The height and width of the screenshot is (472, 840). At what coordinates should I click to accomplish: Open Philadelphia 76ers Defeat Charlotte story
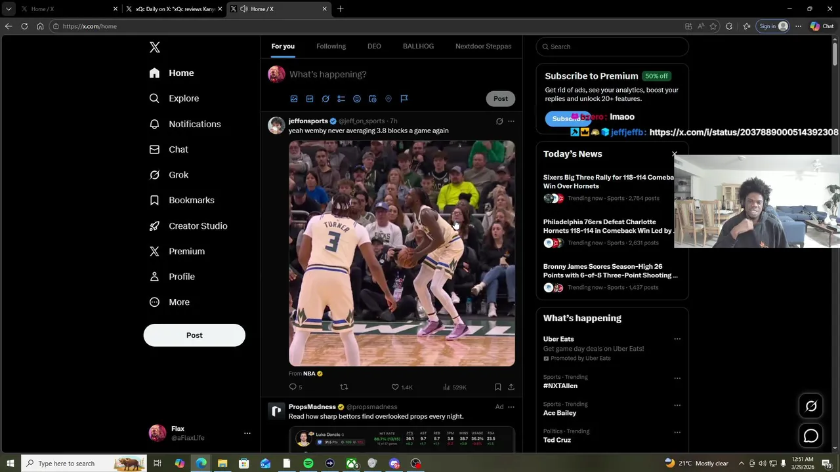point(608,226)
